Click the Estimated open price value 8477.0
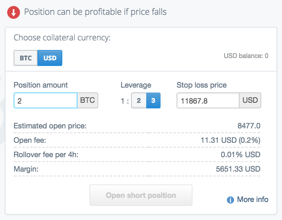 (249, 126)
